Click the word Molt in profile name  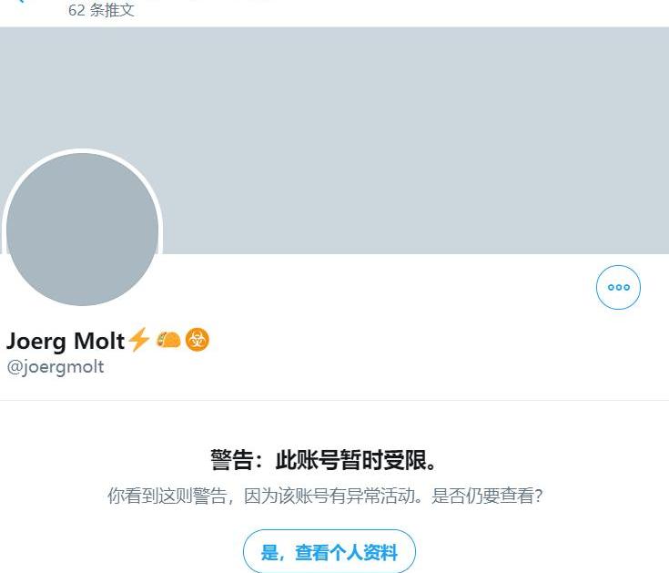(x=99, y=341)
